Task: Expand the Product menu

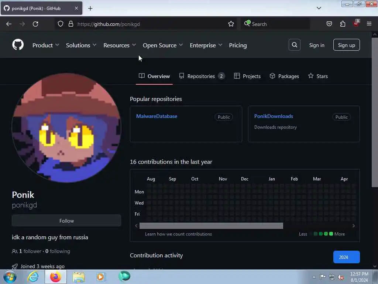Action: click(45, 45)
